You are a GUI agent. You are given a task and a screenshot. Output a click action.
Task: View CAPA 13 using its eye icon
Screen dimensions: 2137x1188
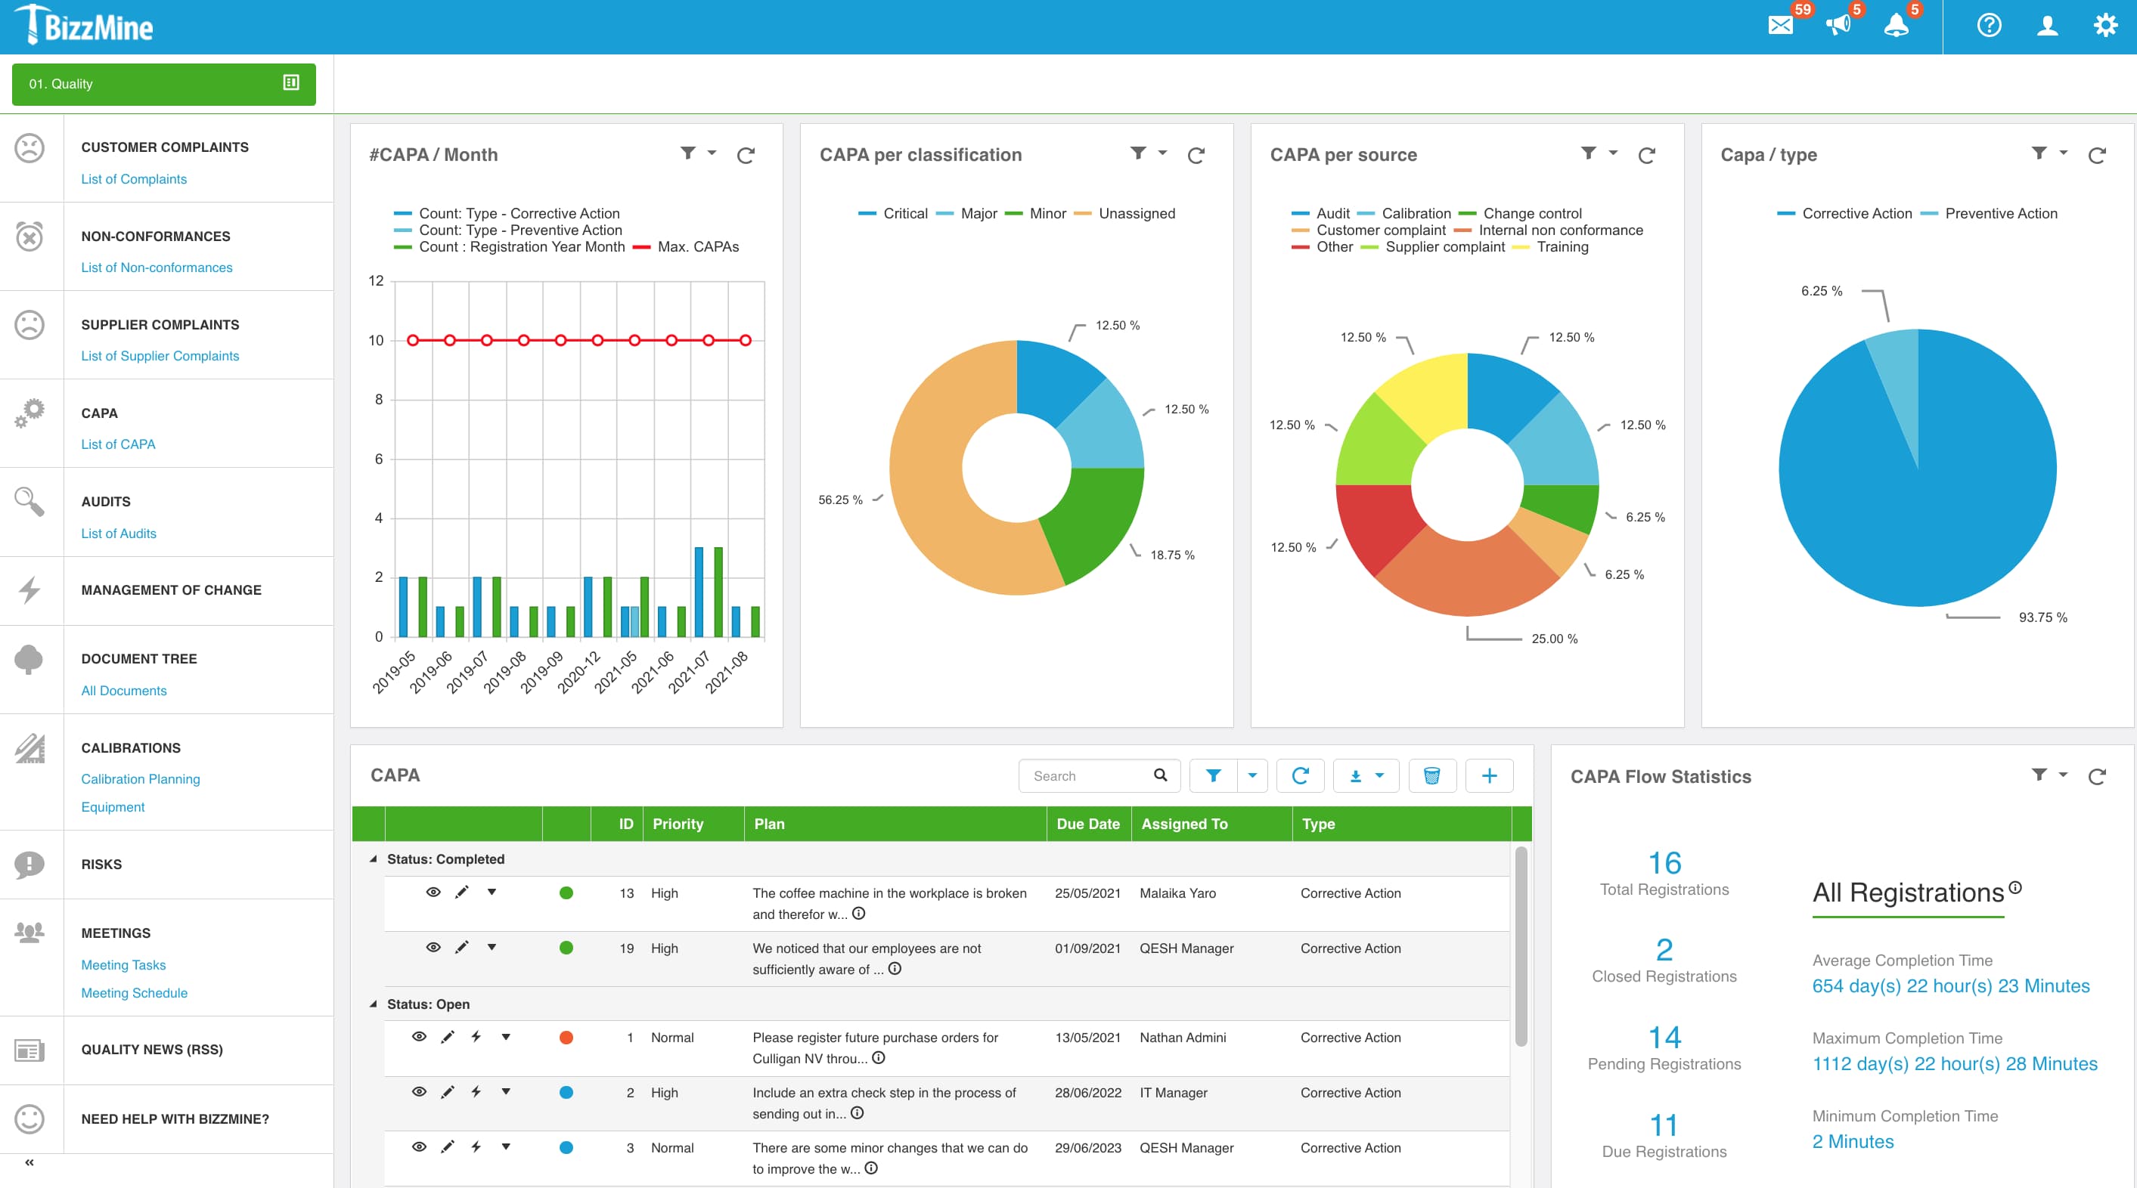[433, 892]
